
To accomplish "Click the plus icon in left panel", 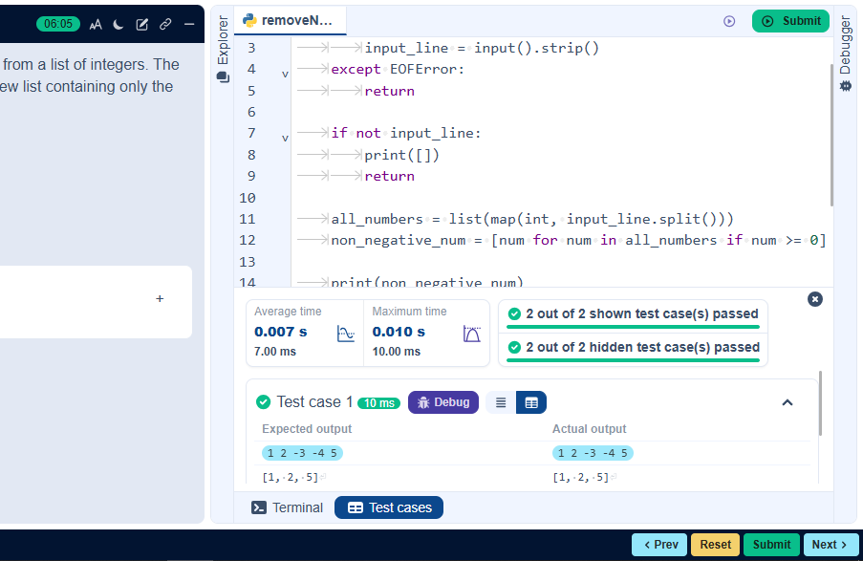I will 160,298.
